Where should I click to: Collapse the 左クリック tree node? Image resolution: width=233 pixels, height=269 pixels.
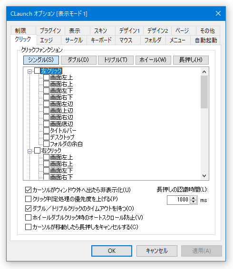tap(29, 71)
